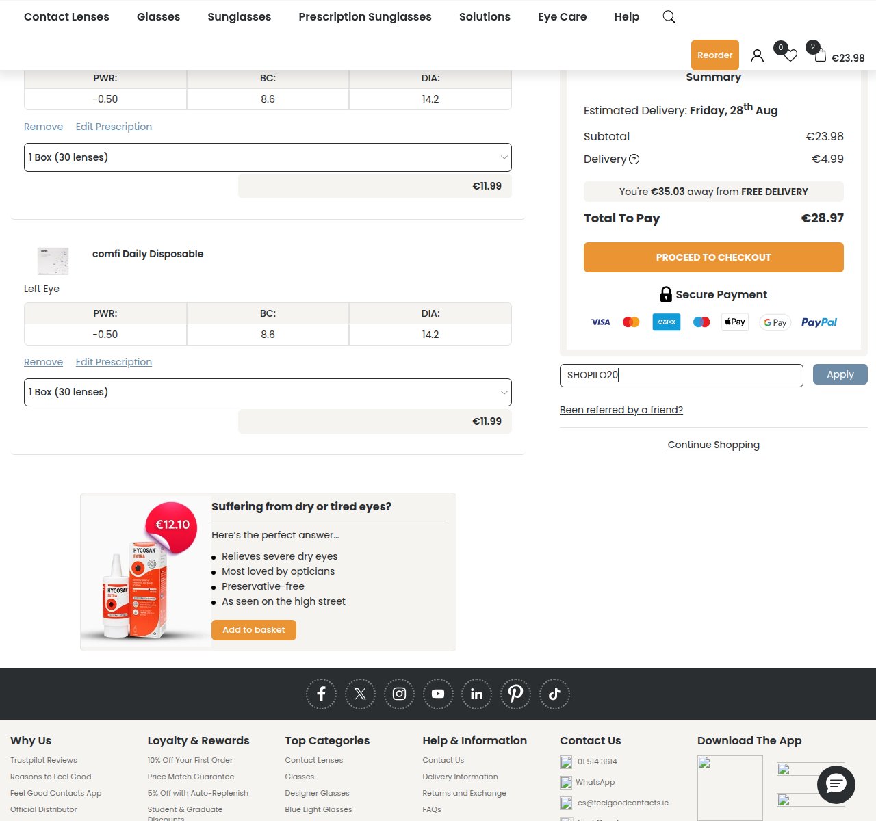This screenshot has width=876, height=821.
Task: Open the Hycosan Extra eye drops image
Action: coord(146,572)
